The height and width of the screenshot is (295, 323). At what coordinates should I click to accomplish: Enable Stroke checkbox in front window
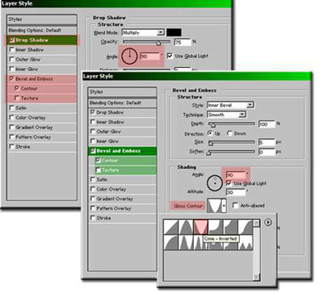(x=93, y=217)
